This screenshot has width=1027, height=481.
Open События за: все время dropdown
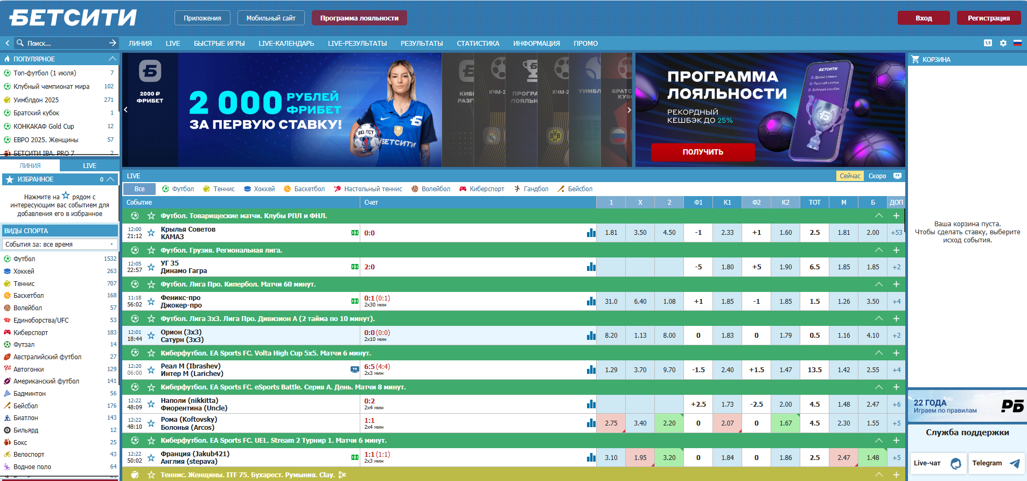coord(60,245)
